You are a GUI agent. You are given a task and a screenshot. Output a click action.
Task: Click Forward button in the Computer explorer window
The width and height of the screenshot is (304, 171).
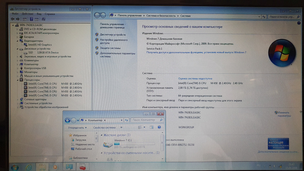[74, 121]
